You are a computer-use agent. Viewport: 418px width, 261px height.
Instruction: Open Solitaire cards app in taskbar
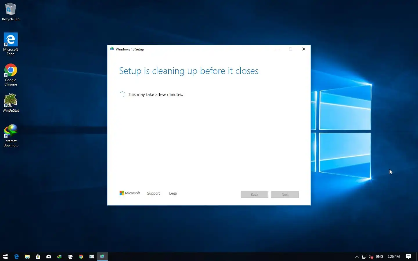click(x=70, y=257)
